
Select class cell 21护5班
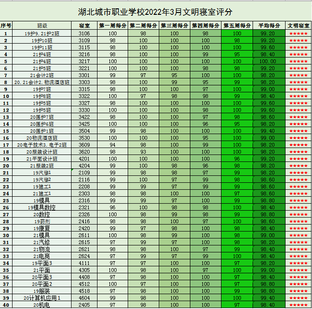tap(42, 68)
